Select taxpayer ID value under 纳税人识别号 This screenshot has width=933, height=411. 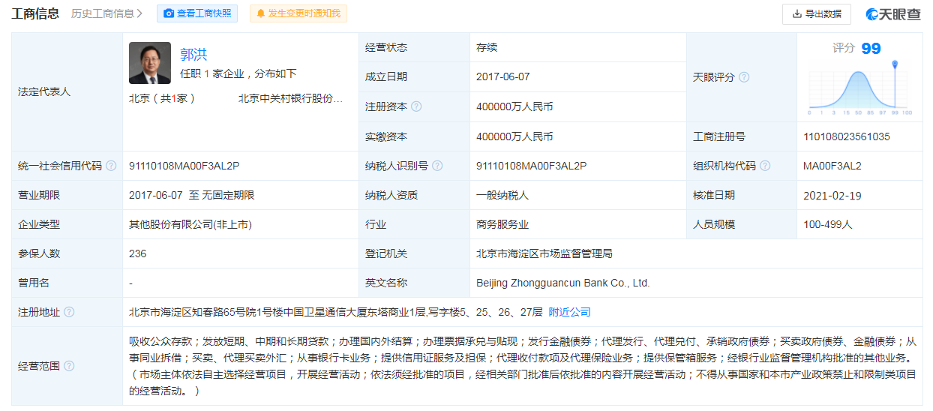coord(532,166)
